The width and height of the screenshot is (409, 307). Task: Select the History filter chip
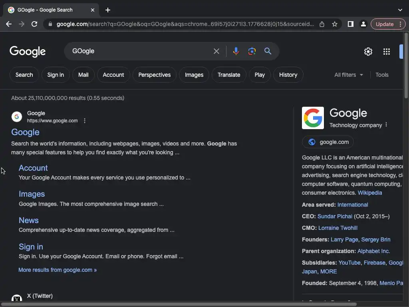[288, 75]
